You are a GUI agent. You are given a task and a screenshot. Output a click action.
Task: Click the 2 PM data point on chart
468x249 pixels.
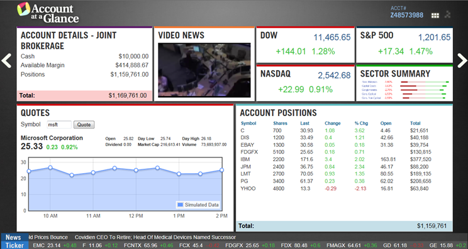tap(222, 170)
